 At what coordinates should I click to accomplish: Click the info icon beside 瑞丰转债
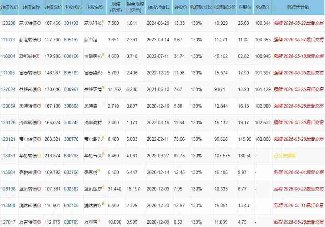click(39, 122)
